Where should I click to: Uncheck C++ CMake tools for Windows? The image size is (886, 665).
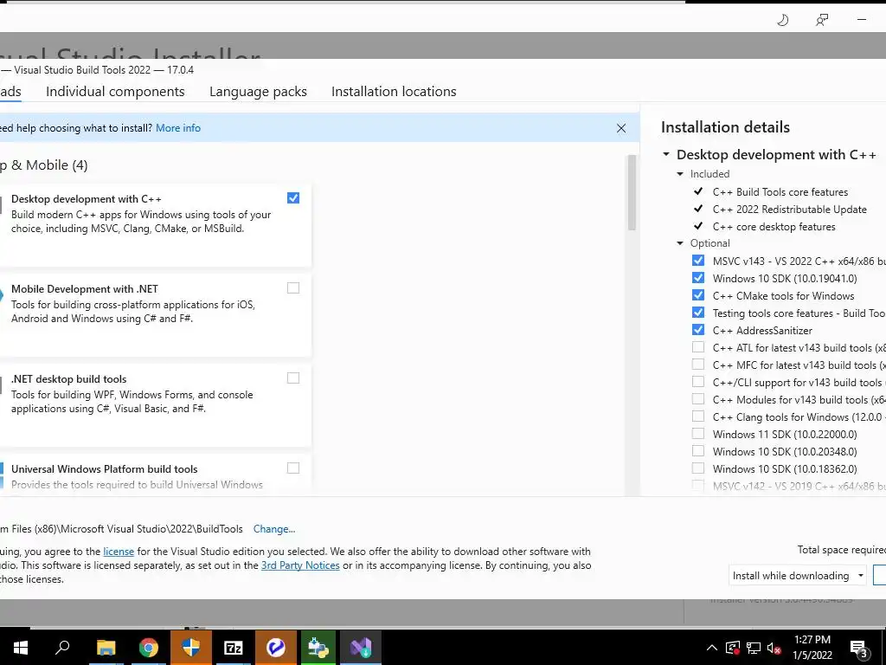pyautogui.click(x=698, y=295)
